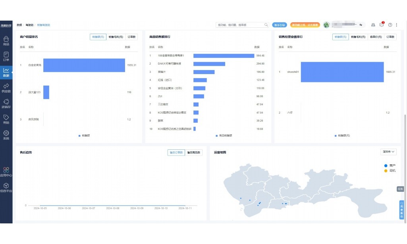Click value 123.48 in product ranking
407x244 pixels.
point(260,80)
